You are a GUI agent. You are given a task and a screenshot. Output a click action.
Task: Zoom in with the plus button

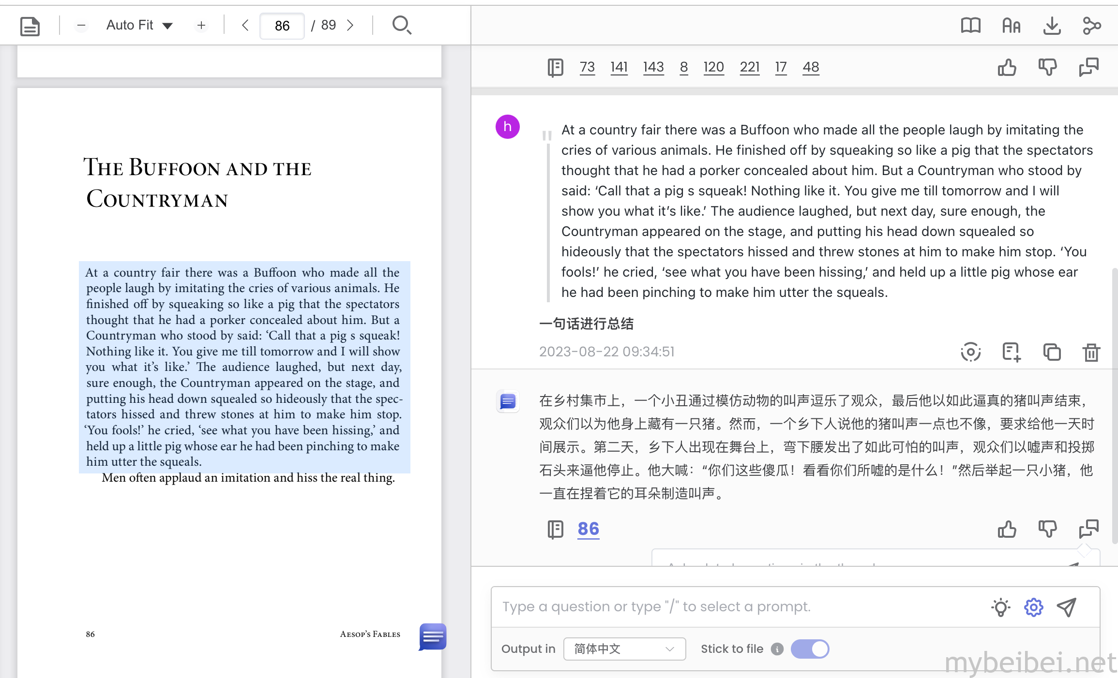click(x=201, y=25)
